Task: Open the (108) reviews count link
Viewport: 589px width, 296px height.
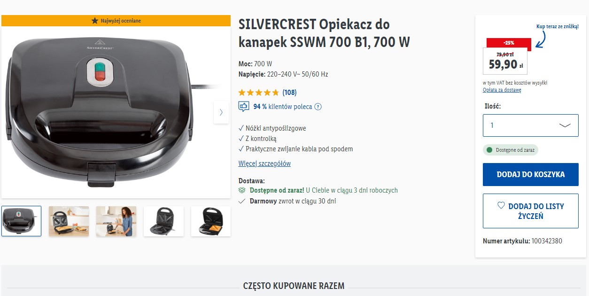Action: [x=289, y=93]
